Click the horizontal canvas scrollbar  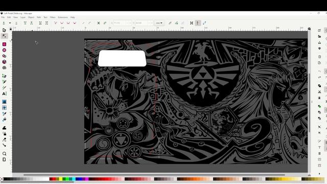[154, 175]
